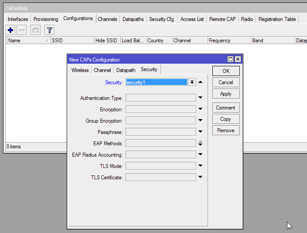Expand the TLS Certificate field arrow
Screen dimensions: 307x233
click(x=201, y=177)
